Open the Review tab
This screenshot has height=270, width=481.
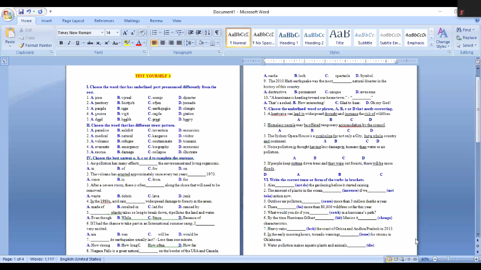click(x=156, y=21)
